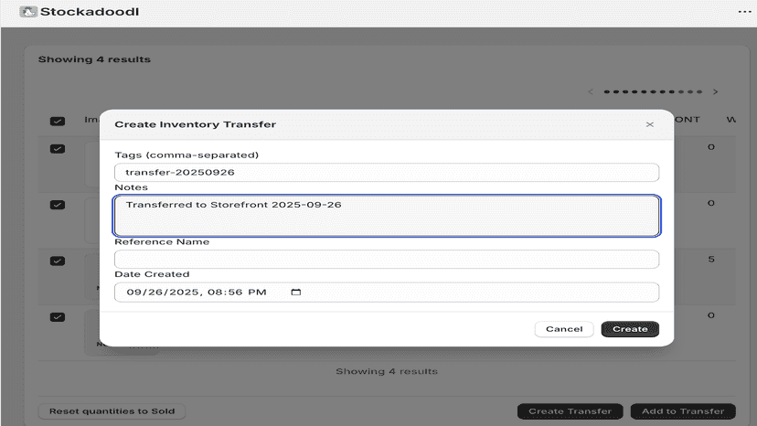The height and width of the screenshot is (426, 757).
Task: Toggle the third row checkbox with quantity 5
Action: tap(58, 261)
